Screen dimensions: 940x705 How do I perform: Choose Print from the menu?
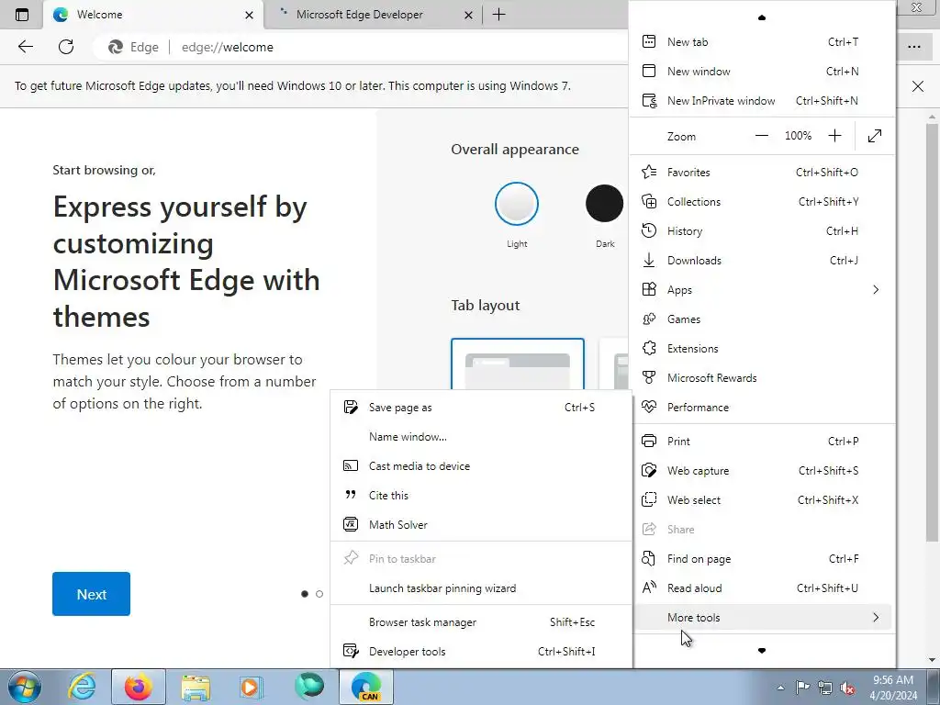(762, 442)
